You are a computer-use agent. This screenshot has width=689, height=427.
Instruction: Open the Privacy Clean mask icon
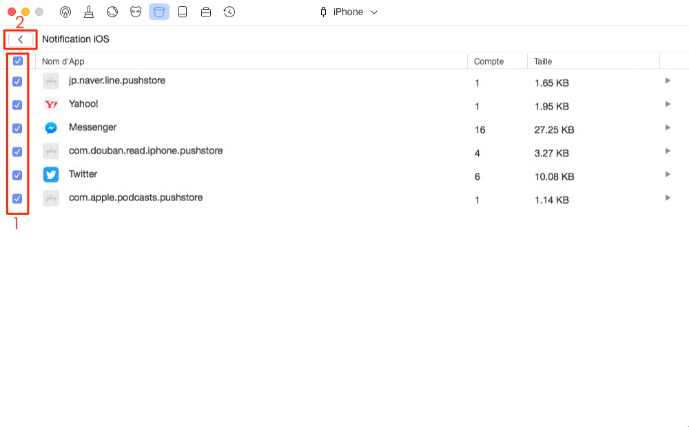click(136, 12)
